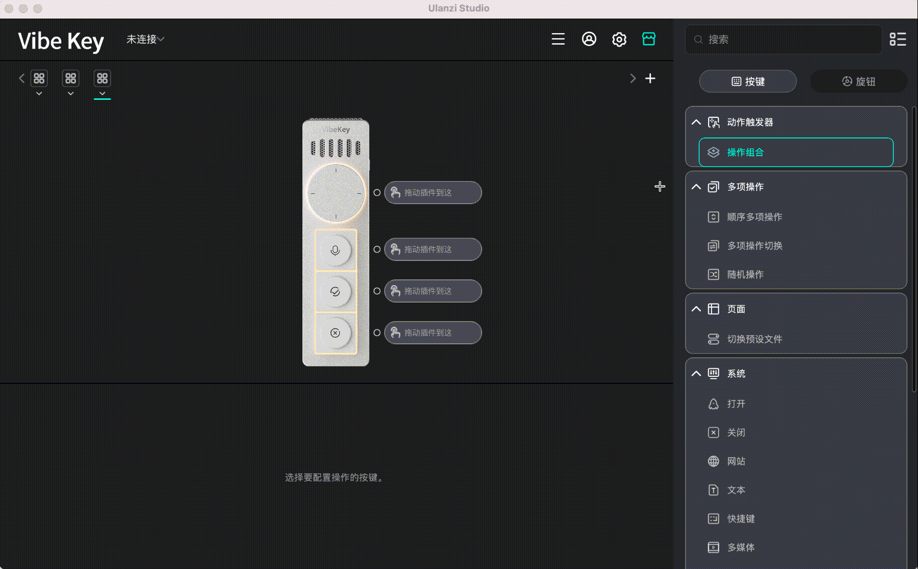Screen dimensions: 918x569
Task: Open the user account profile icon
Action: [x=589, y=39]
